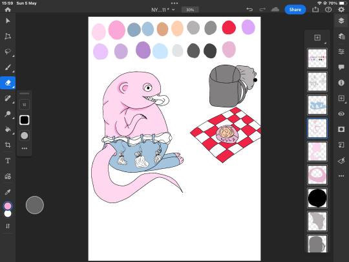The width and height of the screenshot is (349, 262).
Task: Expand eraser options three-dot menu
Action: pyautogui.click(x=25, y=148)
